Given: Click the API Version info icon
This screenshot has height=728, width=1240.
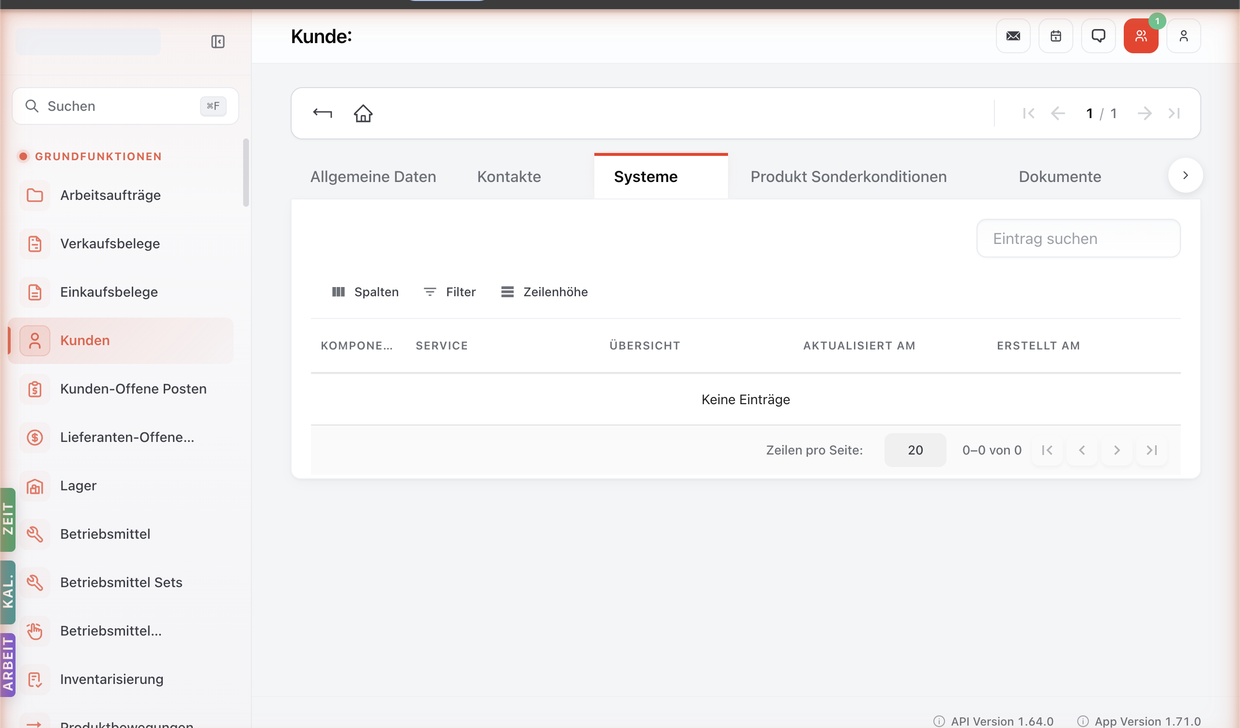Looking at the screenshot, I should pos(939,721).
